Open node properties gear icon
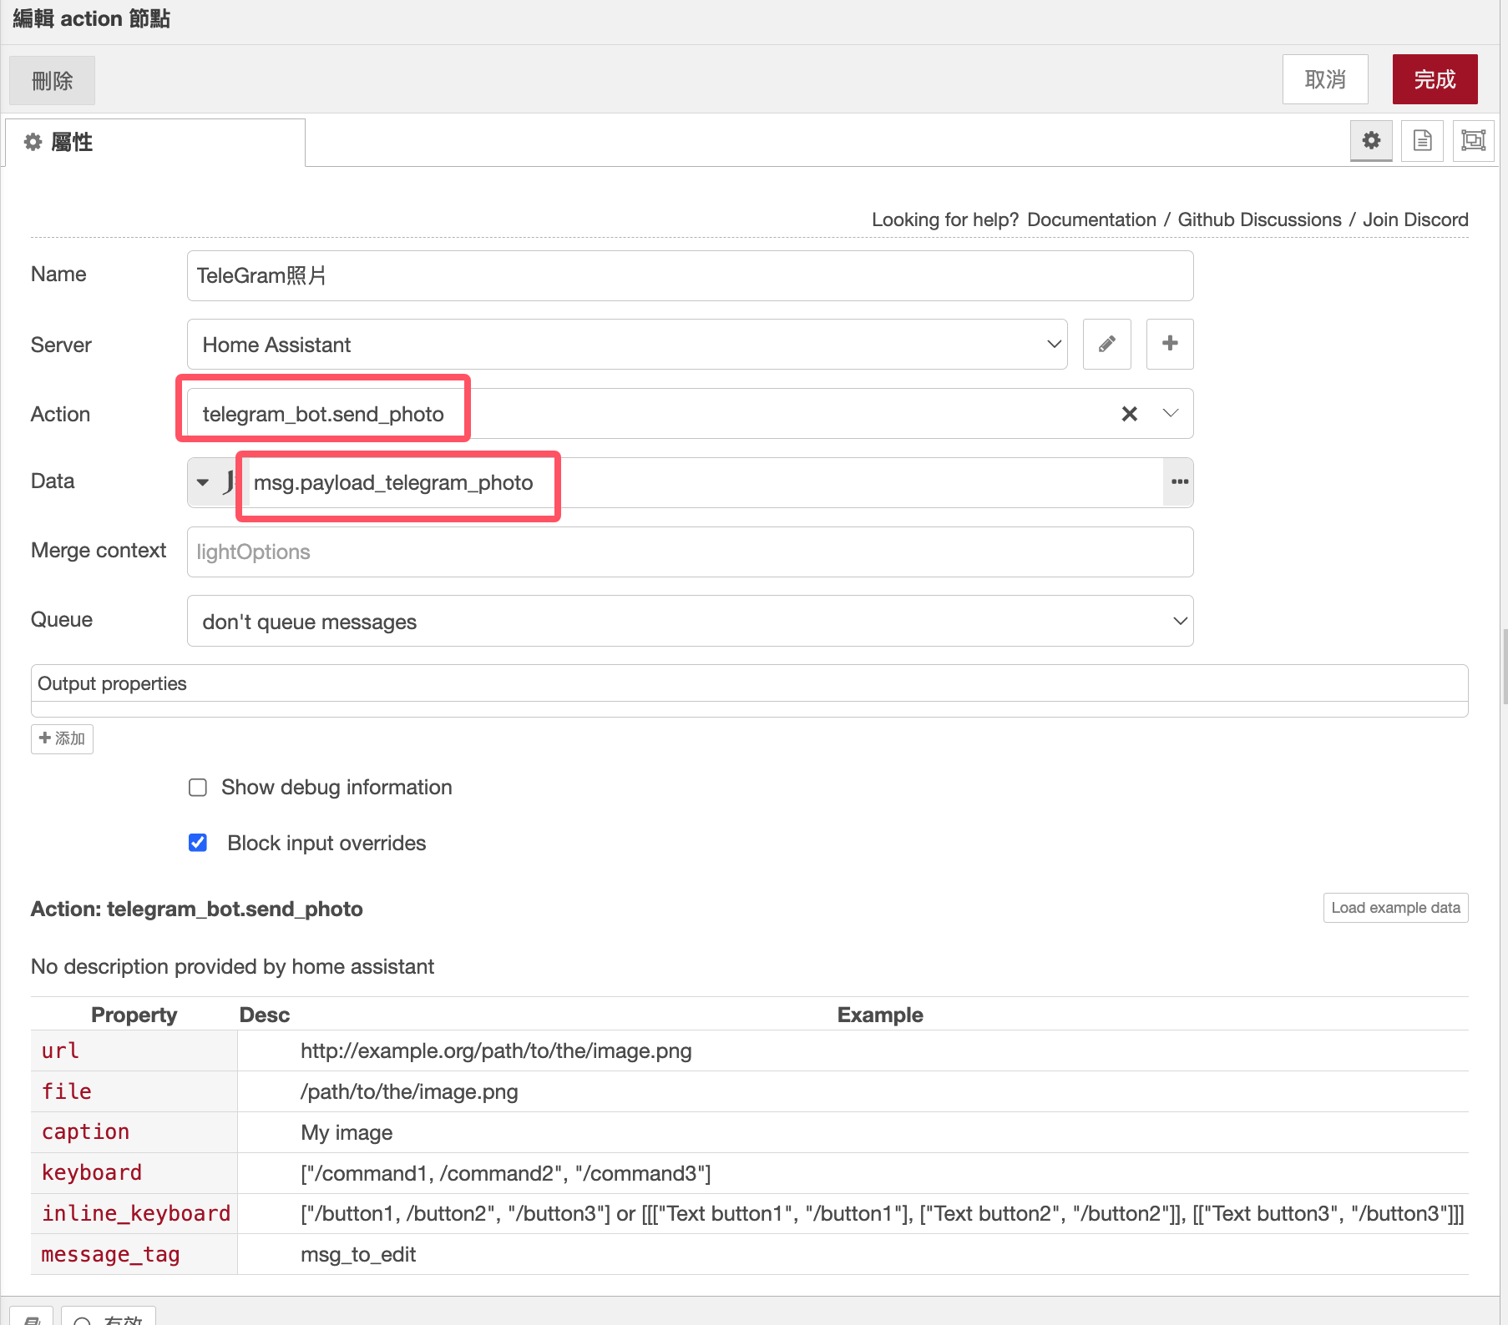 (1371, 140)
